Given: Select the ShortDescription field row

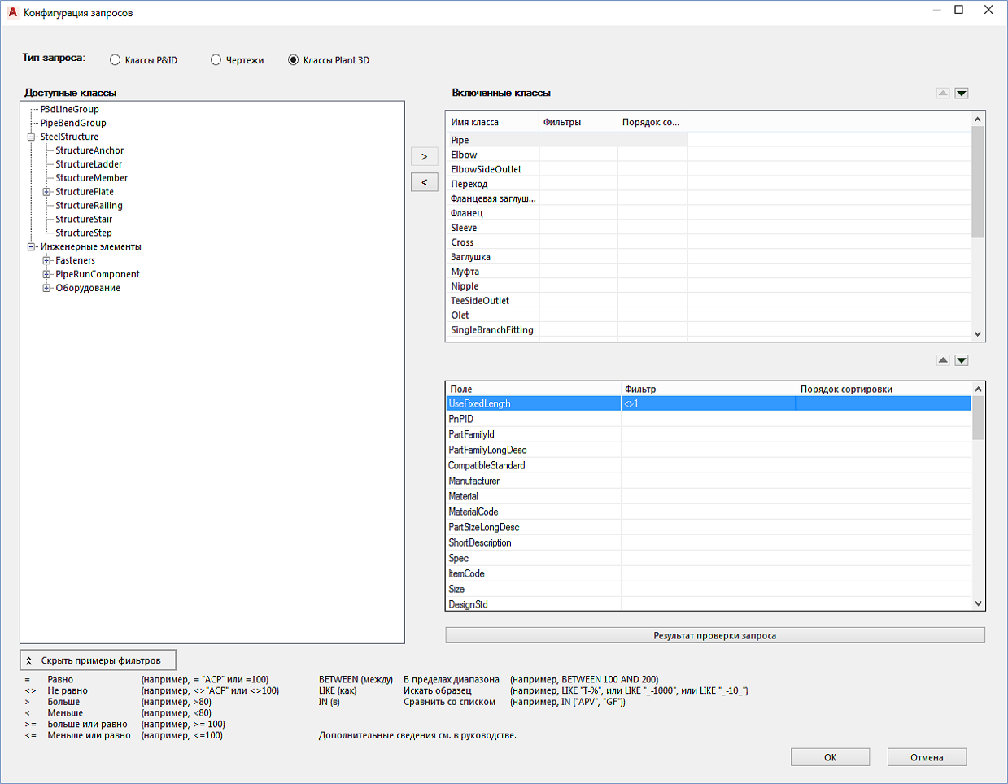Looking at the screenshot, I should tap(708, 542).
